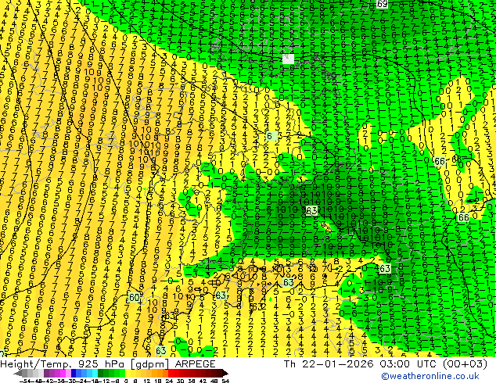Screen dimensions: 496x383
Task: Click the grey left arrow of color scale
Action: (x=18, y=373)
